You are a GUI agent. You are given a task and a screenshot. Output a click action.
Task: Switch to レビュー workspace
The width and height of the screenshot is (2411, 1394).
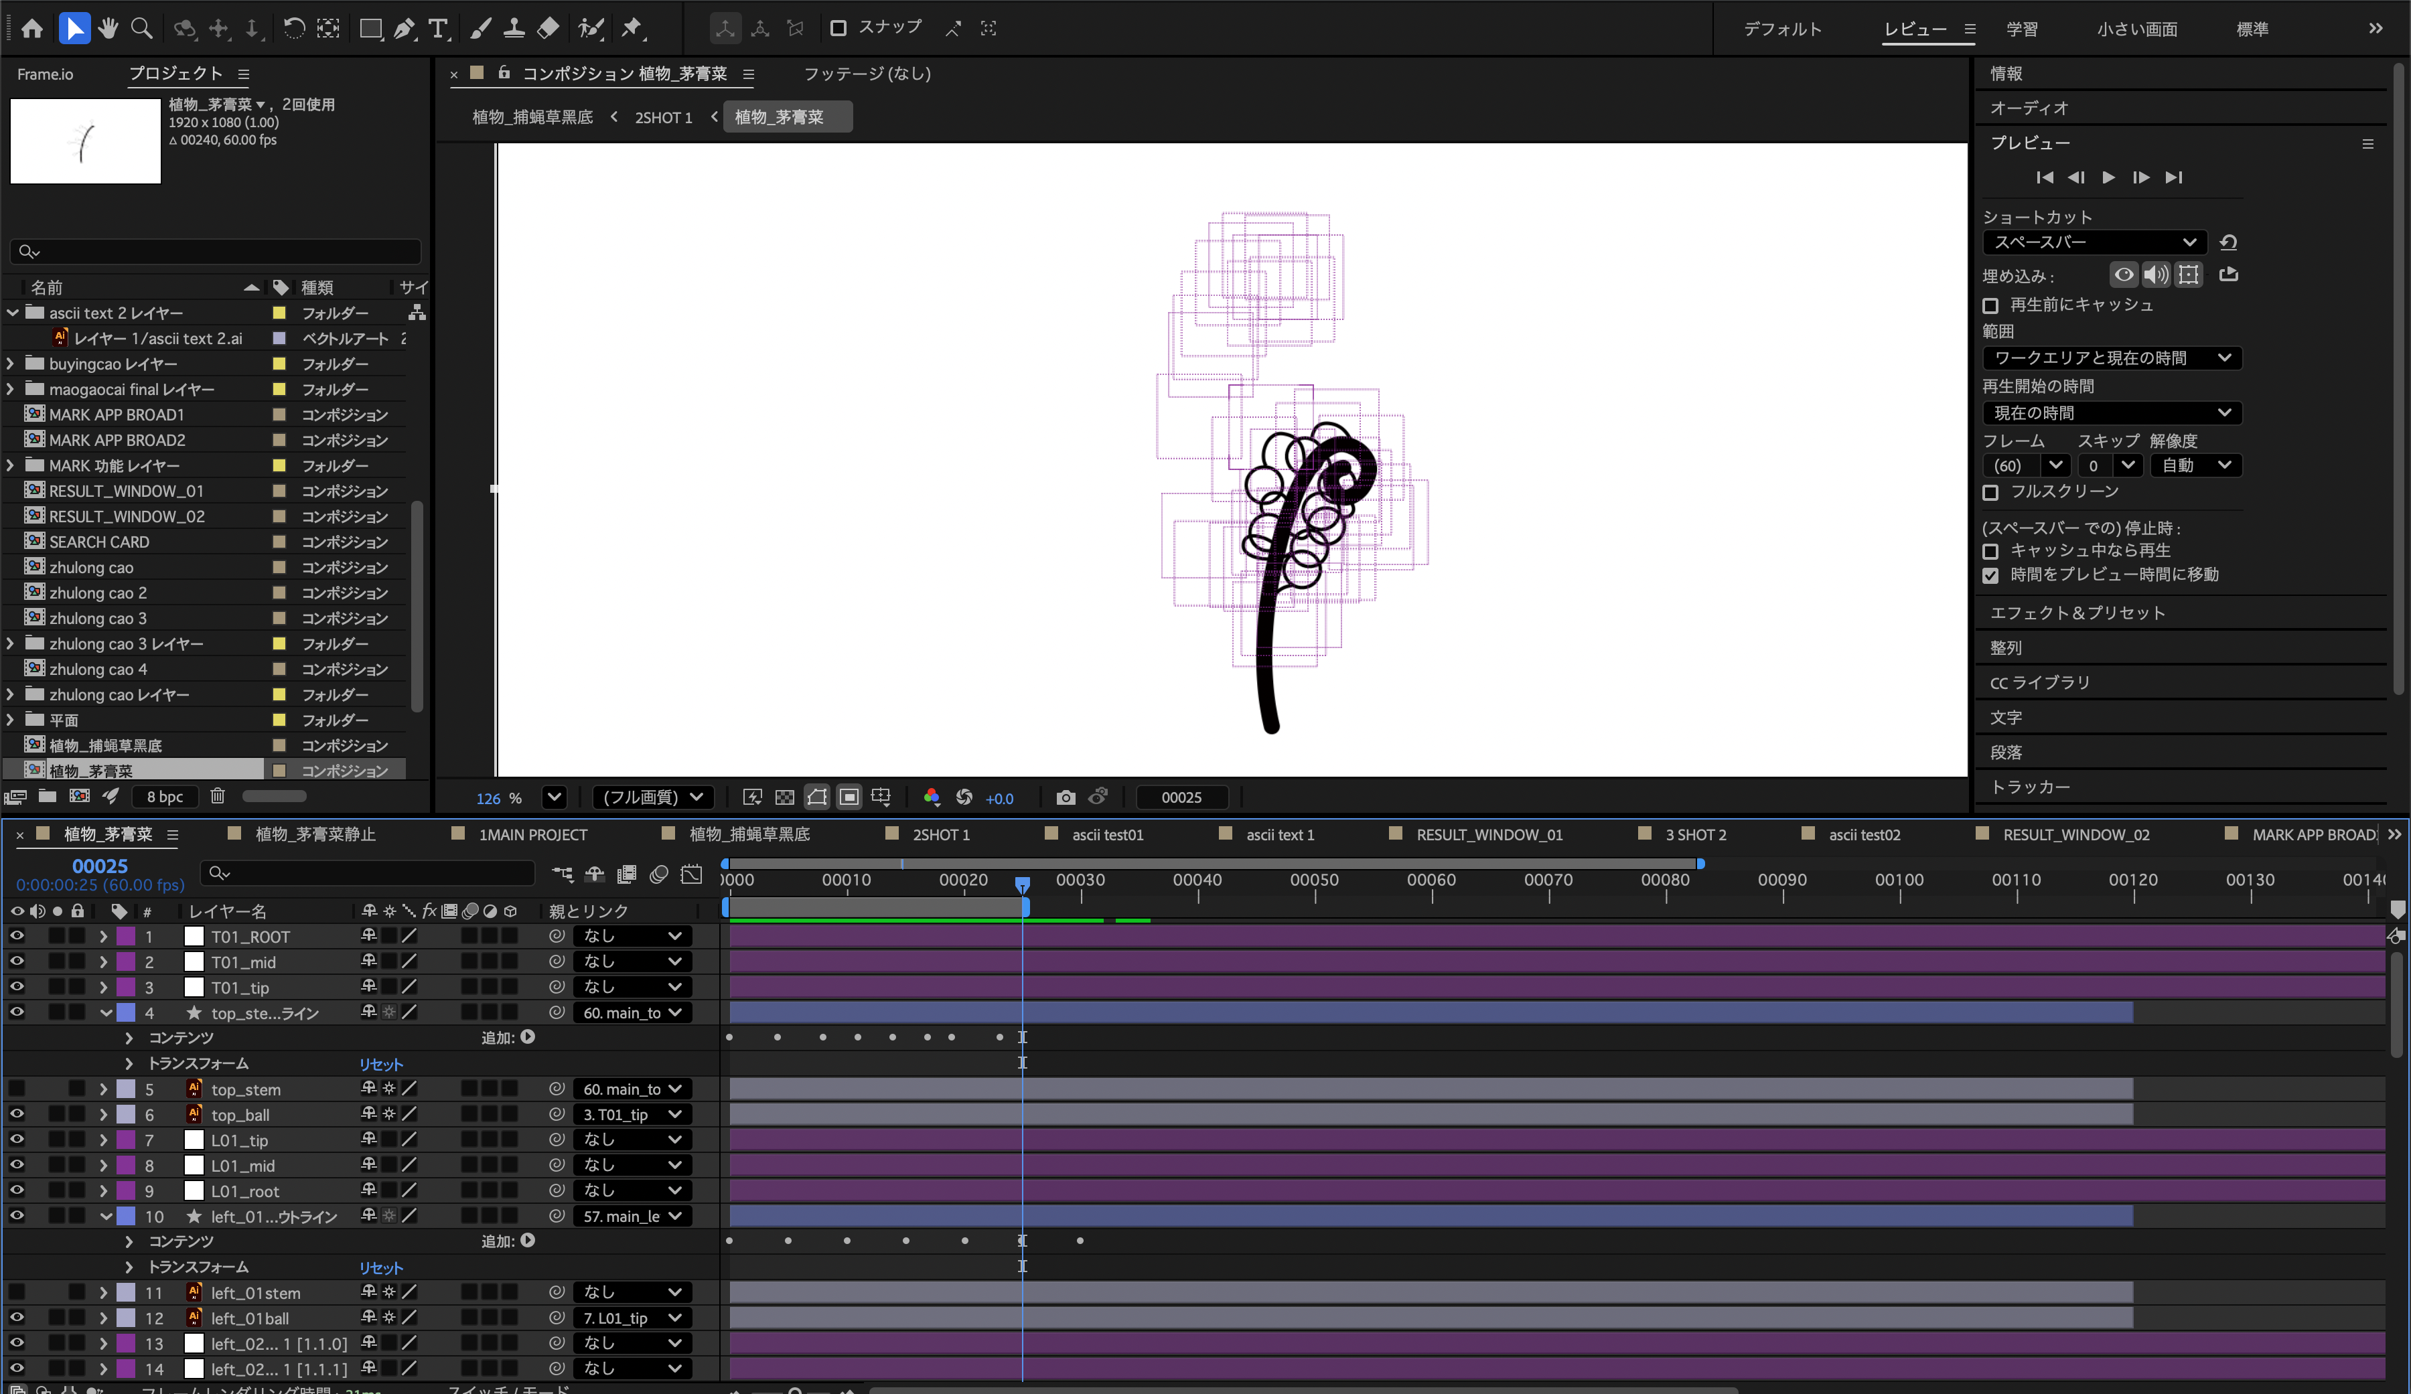[x=1915, y=29]
